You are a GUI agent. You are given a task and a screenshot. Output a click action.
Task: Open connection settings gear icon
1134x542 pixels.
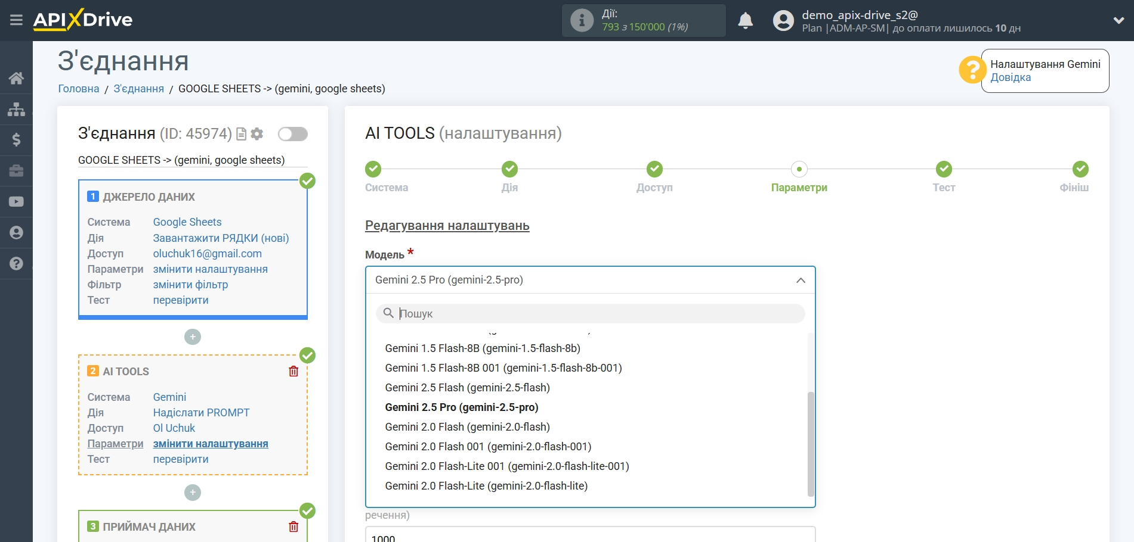257,134
